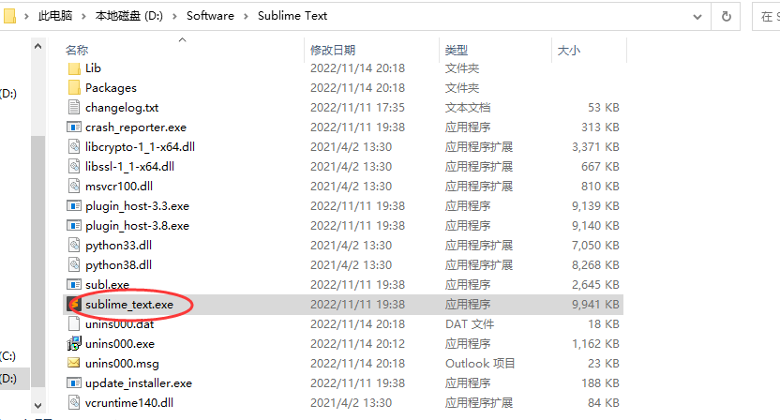This screenshot has width=780, height=420.
Task: Select the msvcr100.dll file icon
Action: [74, 187]
